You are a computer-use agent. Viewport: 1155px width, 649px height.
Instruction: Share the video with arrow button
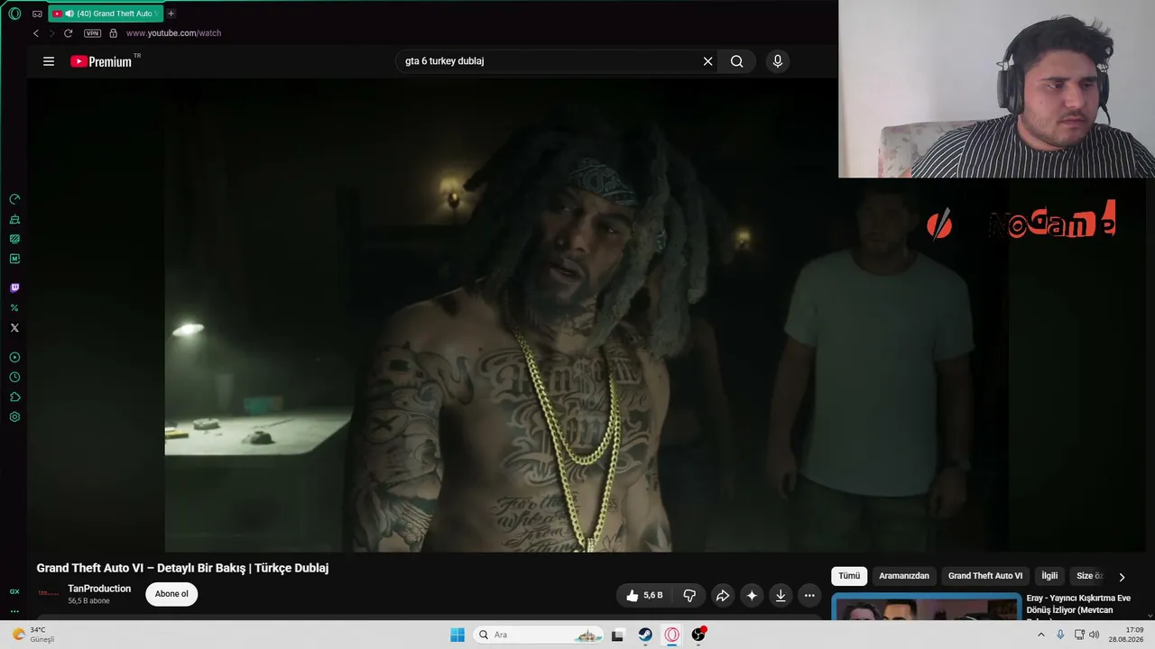[723, 595]
